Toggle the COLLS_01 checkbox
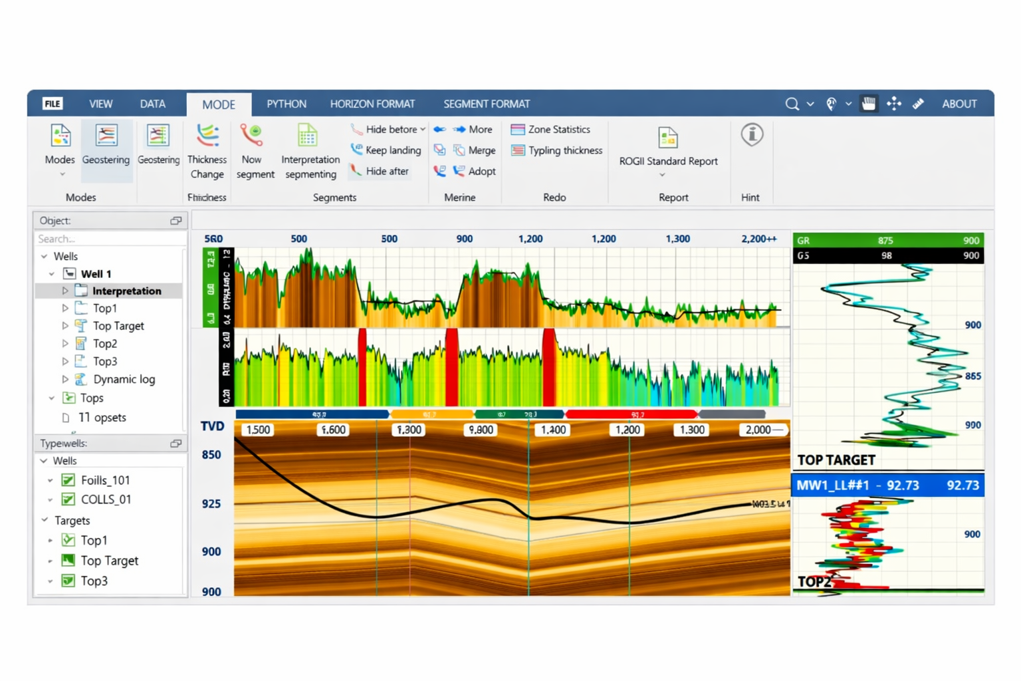 68,499
